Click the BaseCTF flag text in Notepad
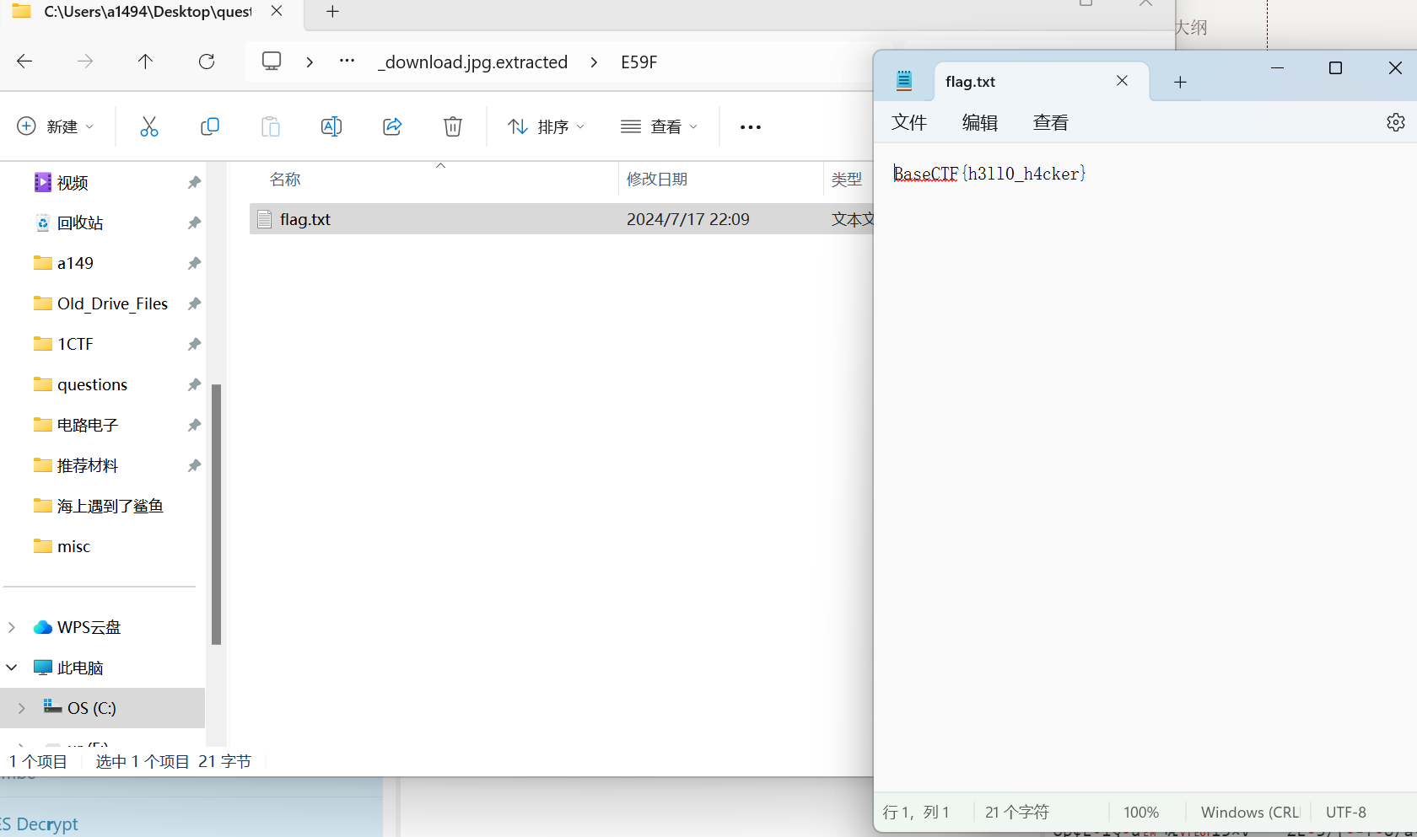The height and width of the screenshot is (837, 1417). click(989, 174)
